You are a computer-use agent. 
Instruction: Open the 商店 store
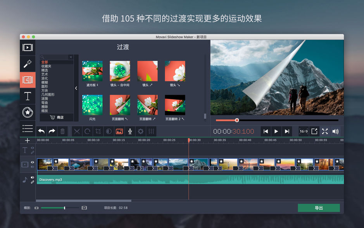pos(56,117)
